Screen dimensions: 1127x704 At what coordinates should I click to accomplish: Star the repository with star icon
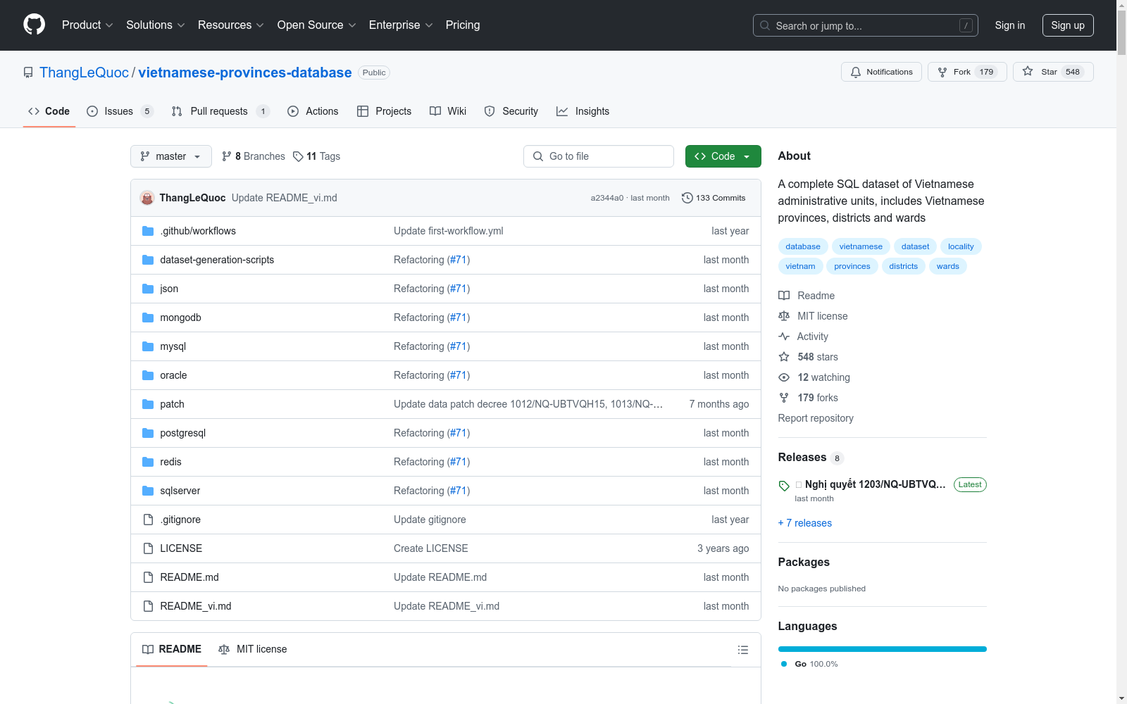(x=1028, y=71)
